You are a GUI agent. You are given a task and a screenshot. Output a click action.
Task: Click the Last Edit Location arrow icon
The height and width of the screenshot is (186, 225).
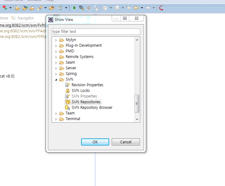(x=129, y=8)
